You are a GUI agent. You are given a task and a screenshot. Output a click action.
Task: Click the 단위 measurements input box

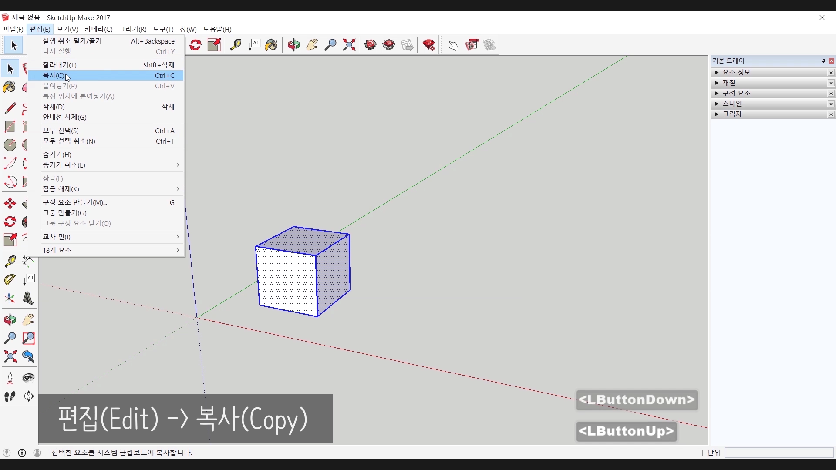pyautogui.click(x=779, y=453)
